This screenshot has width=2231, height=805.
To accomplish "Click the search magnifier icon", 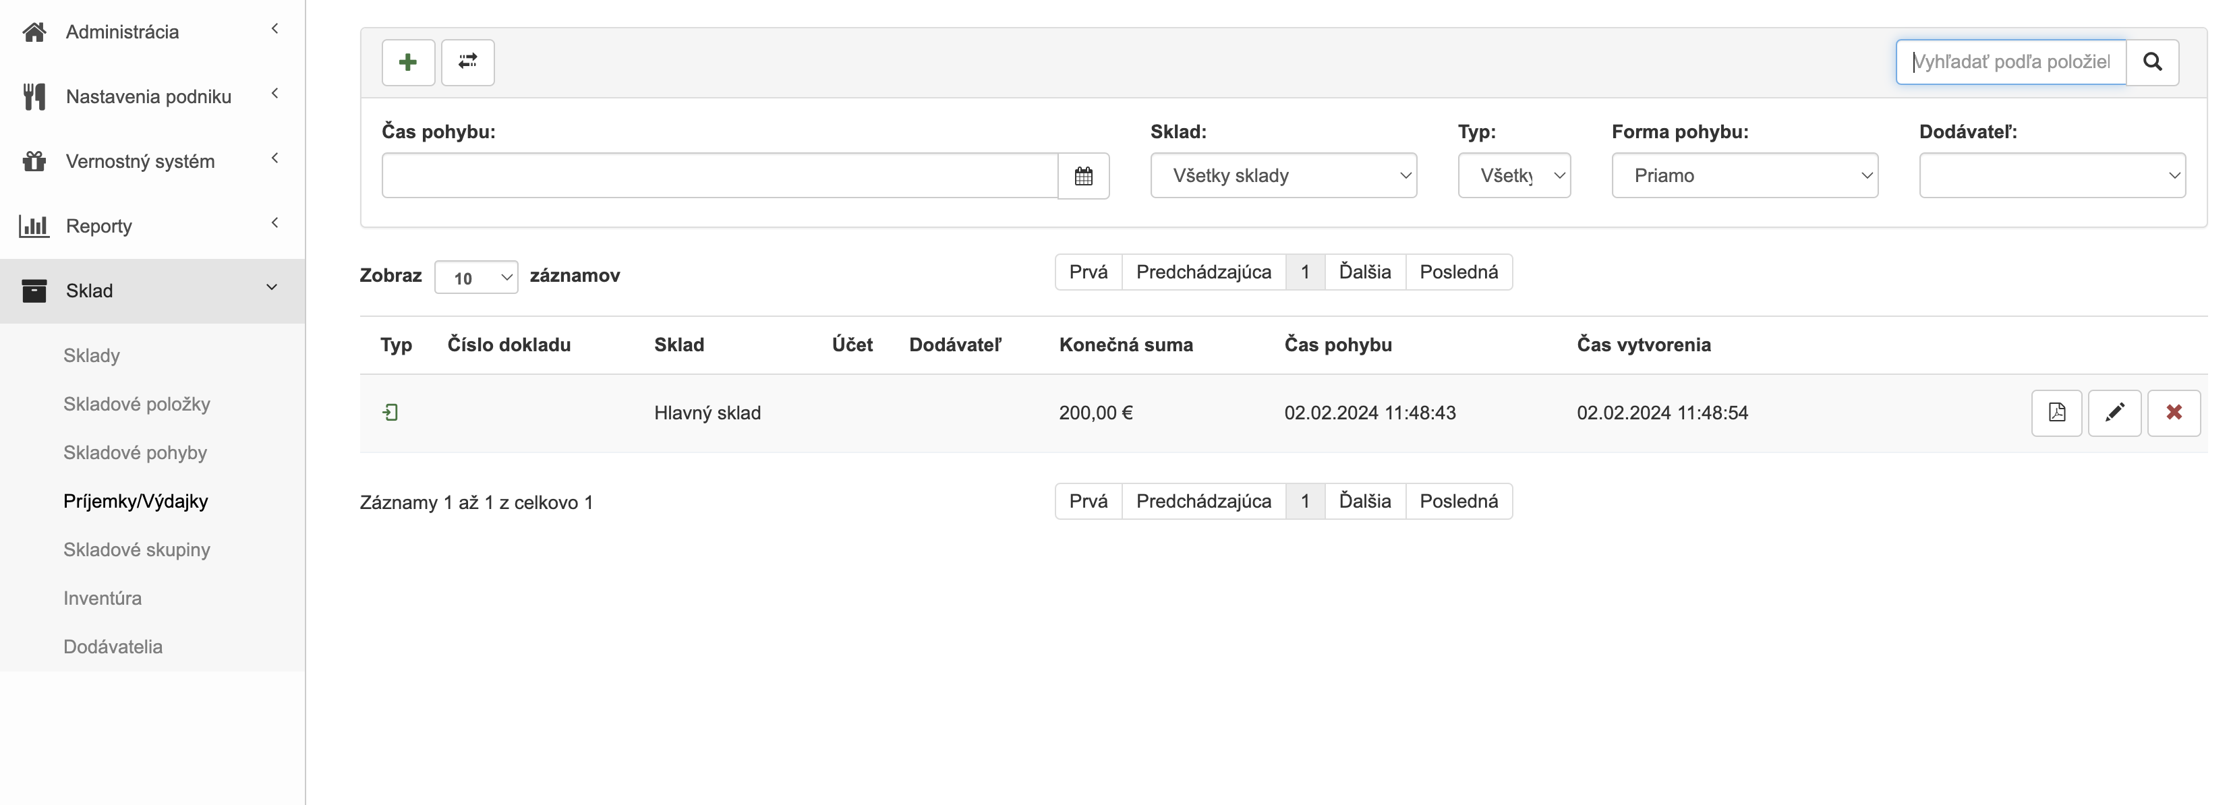I will pos(2153,61).
